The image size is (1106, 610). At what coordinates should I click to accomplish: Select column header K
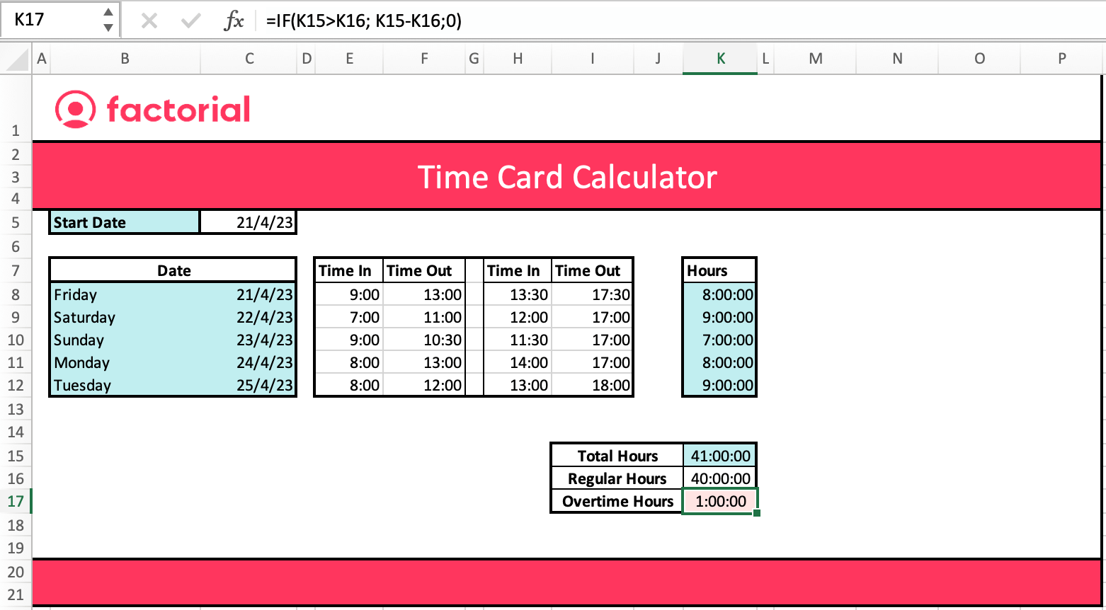click(x=719, y=58)
